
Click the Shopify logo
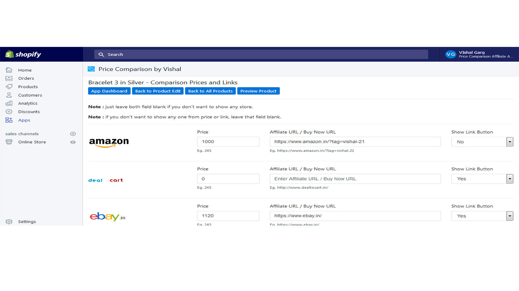pos(23,54)
